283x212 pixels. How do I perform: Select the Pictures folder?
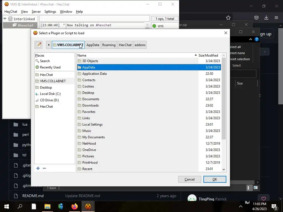click(149, 156)
